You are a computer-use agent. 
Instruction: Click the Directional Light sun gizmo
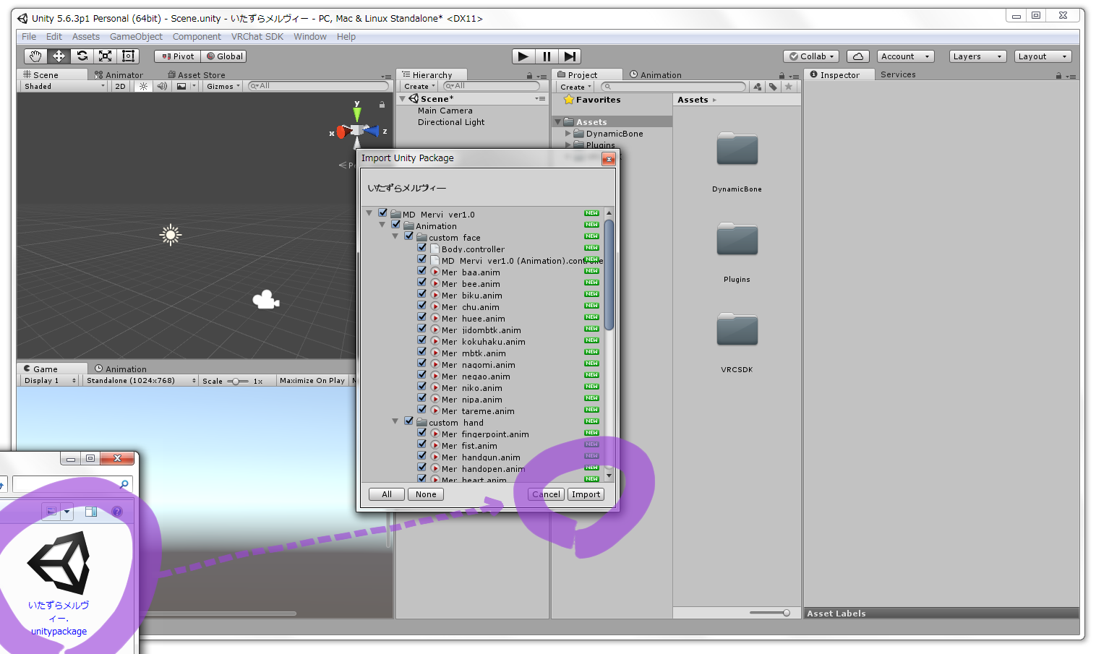pos(171,234)
